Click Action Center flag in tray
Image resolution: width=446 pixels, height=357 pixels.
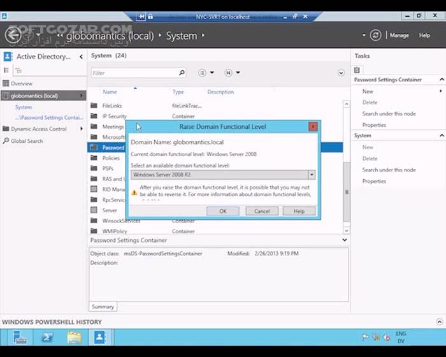[x=365, y=337]
